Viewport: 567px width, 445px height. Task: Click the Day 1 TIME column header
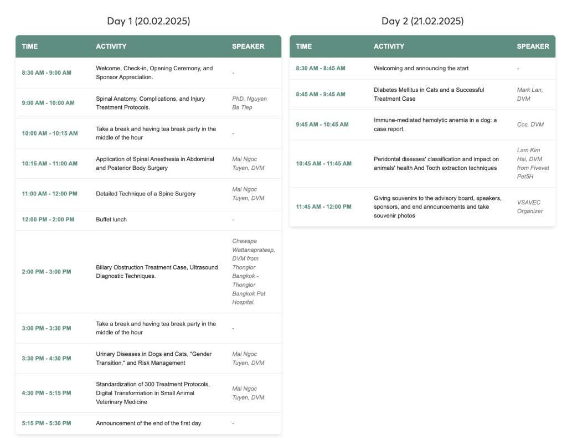[x=30, y=46]
